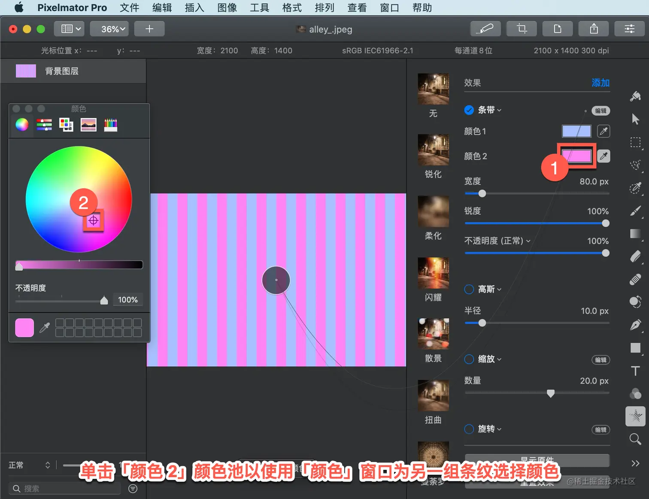Open the 文件 menu
649x499 pixels.
pyautogui.click(x=130, y=8)
